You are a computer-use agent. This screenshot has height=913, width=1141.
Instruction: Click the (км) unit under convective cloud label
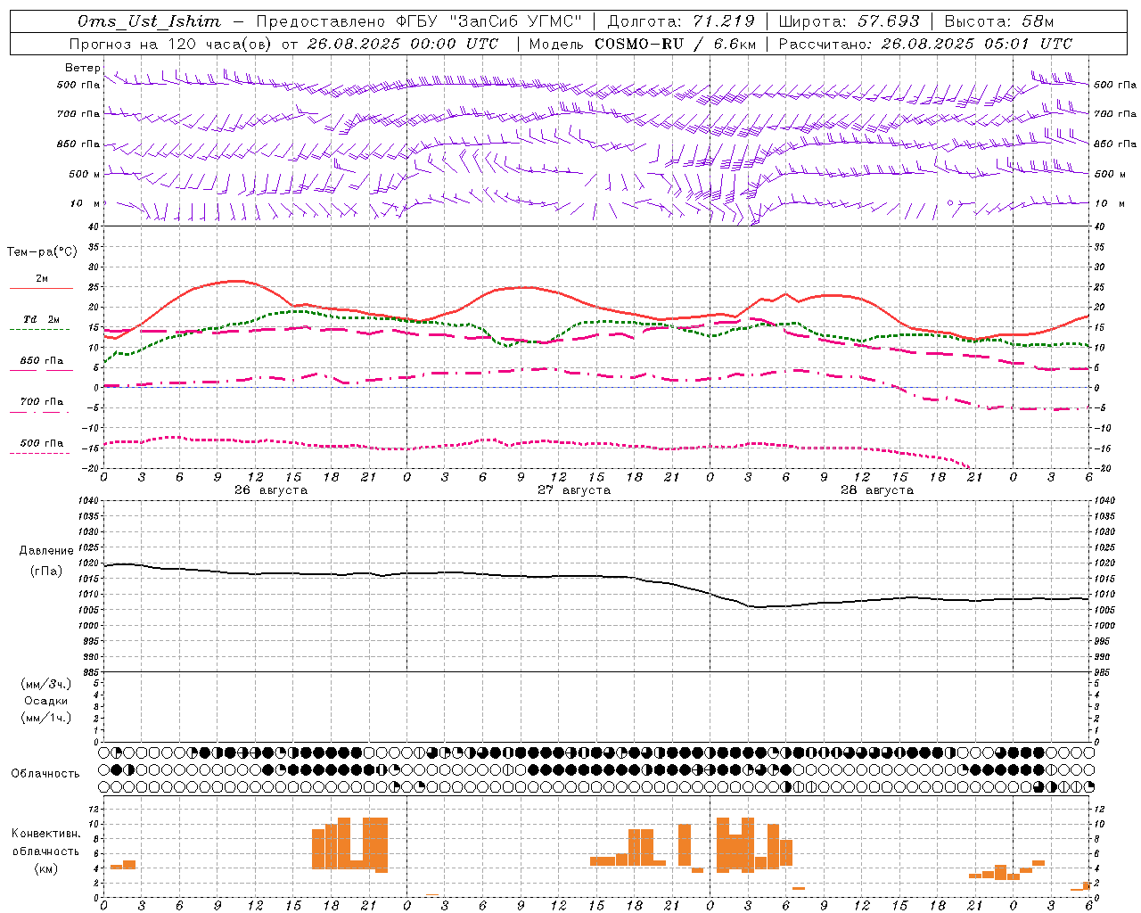[45, 868]
